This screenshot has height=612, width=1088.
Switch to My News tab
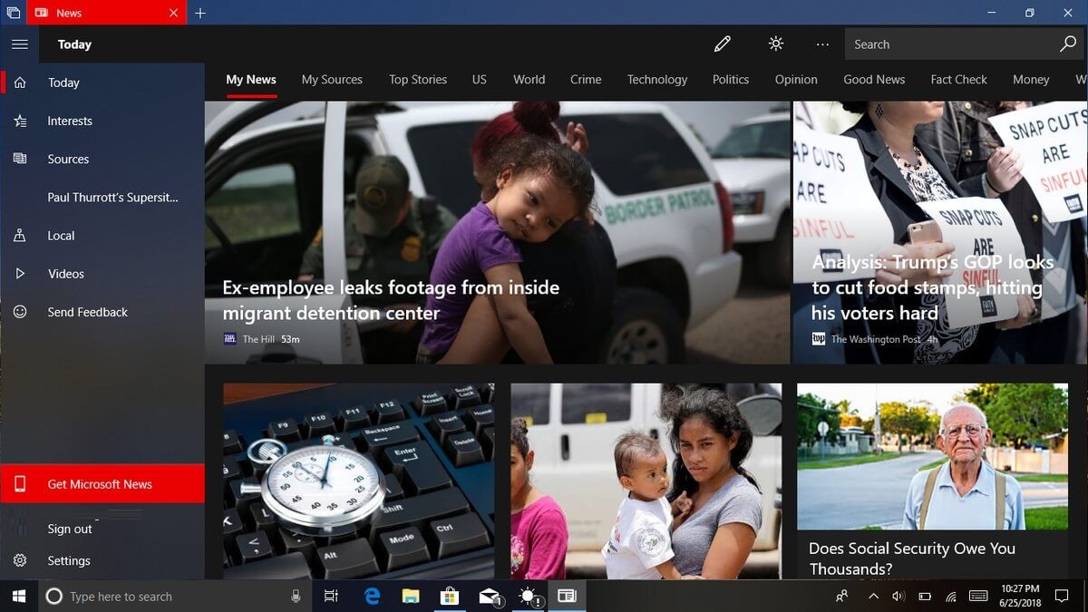click(x=251, y=80)
